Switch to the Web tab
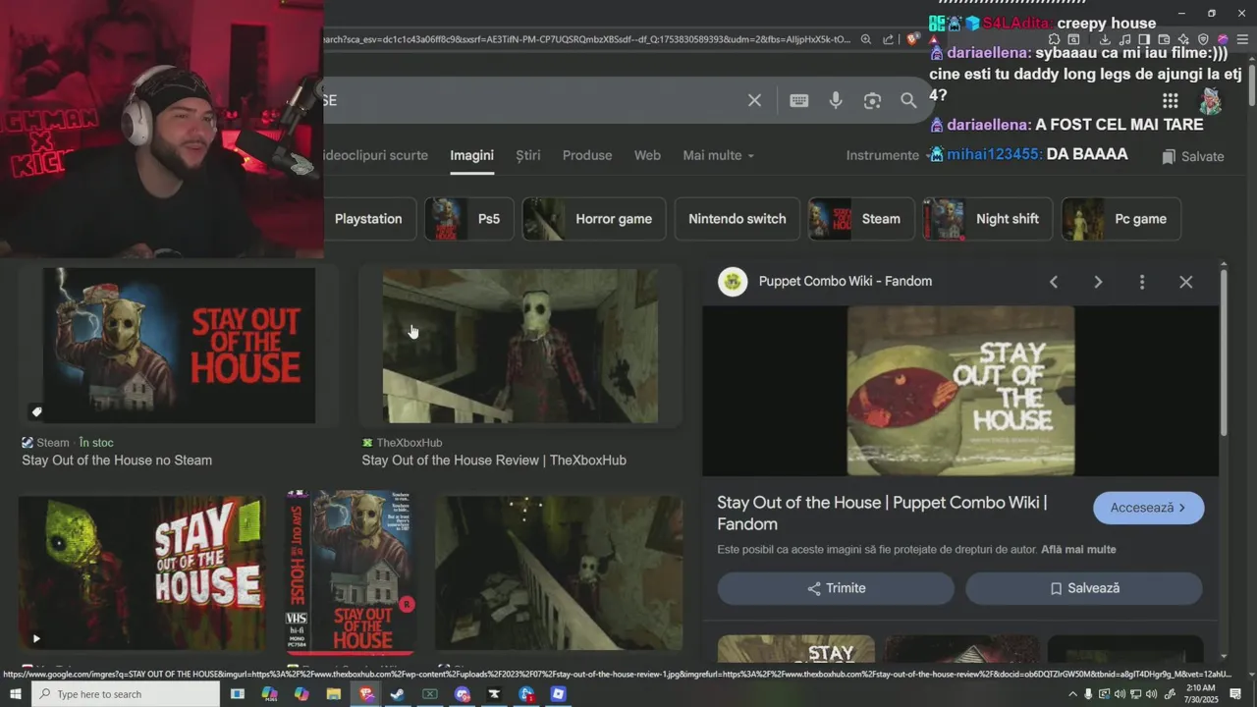1257x707 pixels. (x=647, y=155)
